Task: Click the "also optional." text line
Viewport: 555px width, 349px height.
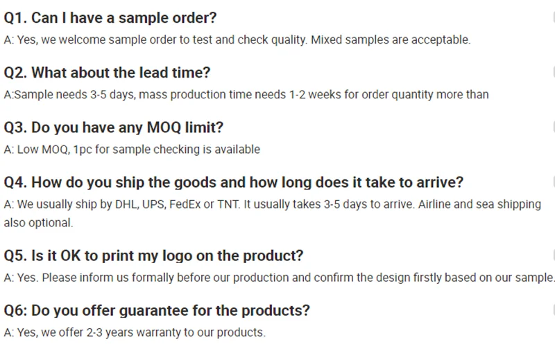Action: (38, 223)
